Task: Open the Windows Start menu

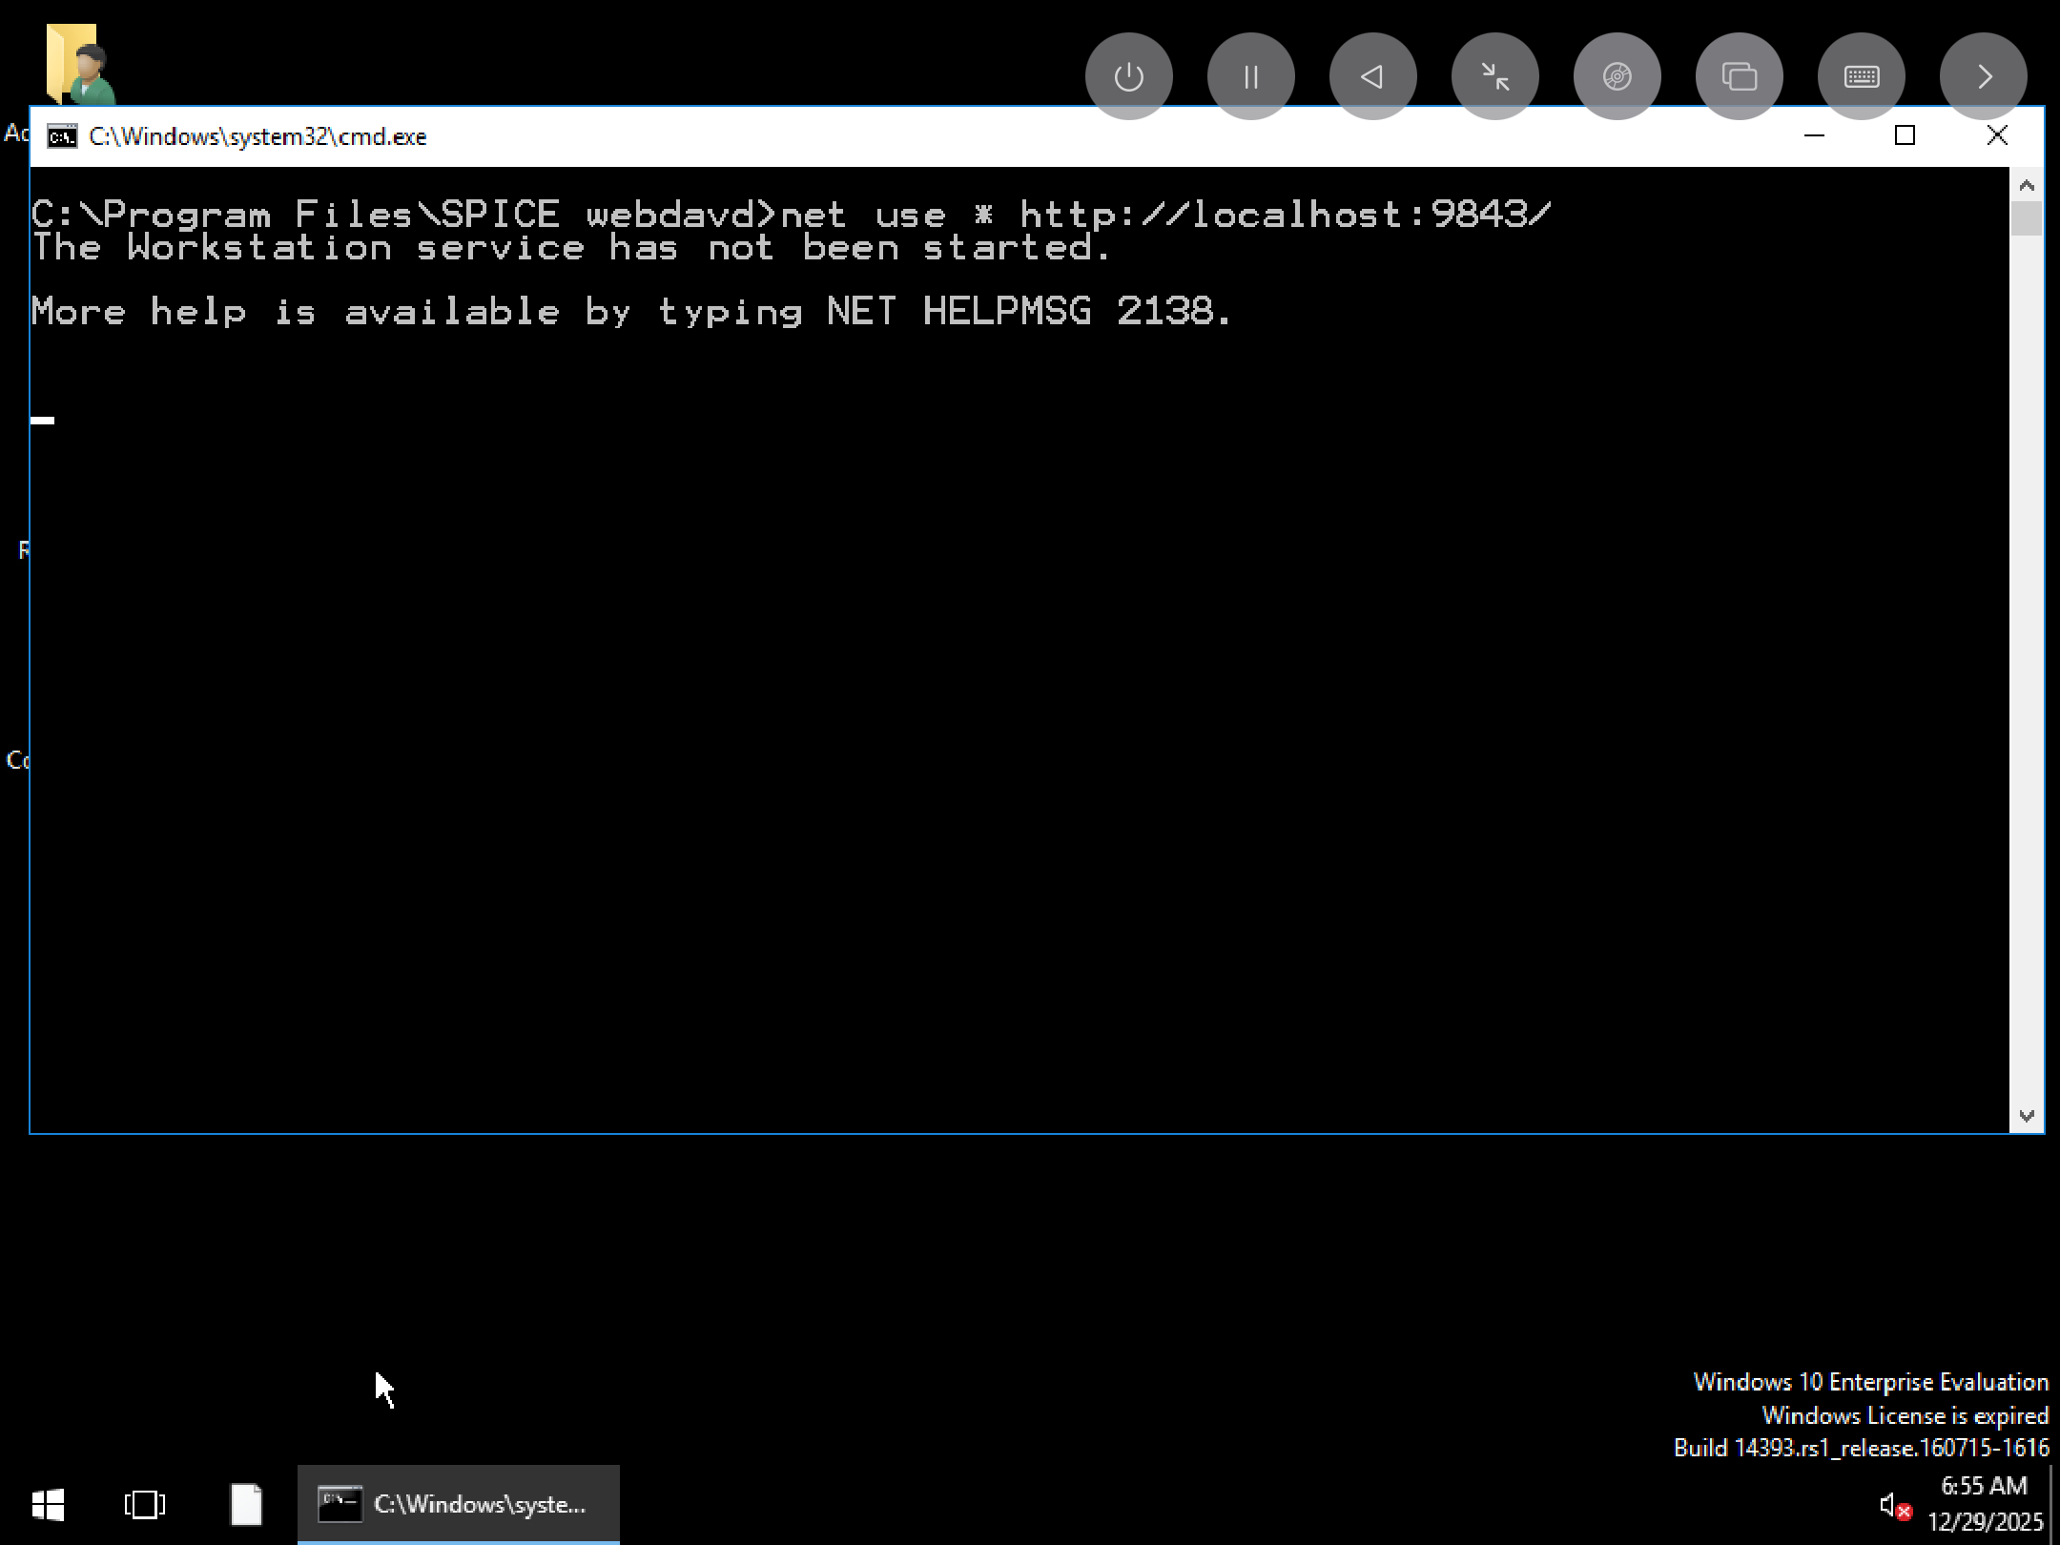Action: tap(48, 1505)
